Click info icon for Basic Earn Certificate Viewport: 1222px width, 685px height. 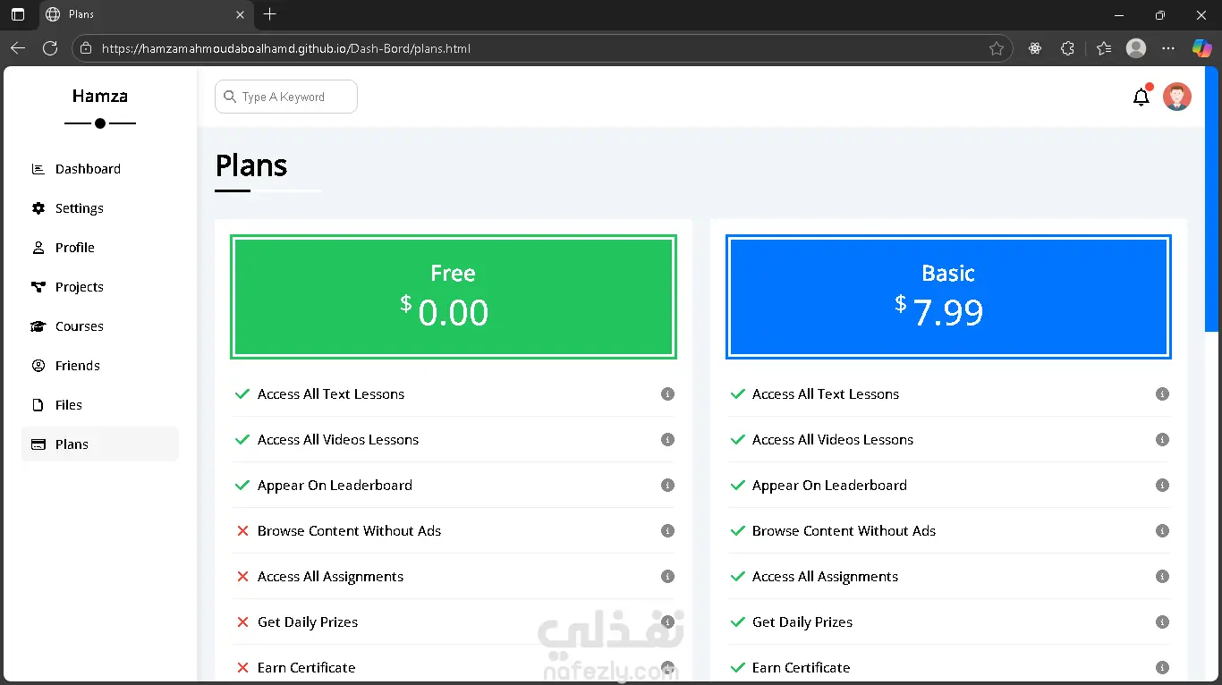click(x=1162, y=667)
